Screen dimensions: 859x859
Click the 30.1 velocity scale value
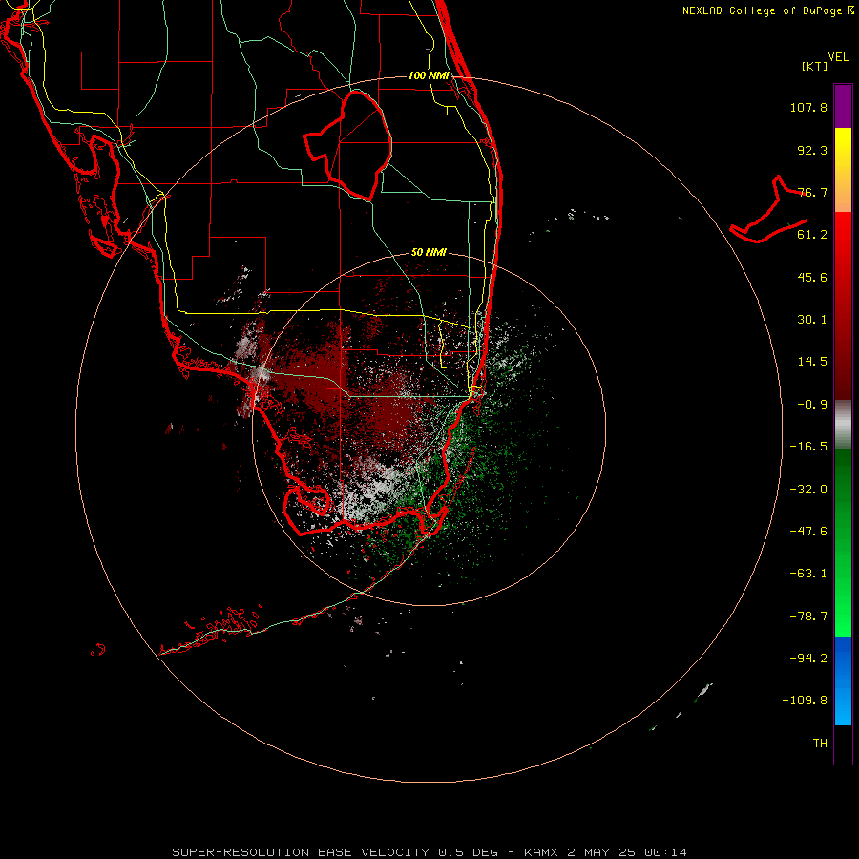coord(812,320)
